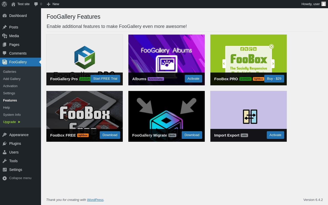Click the Posts pushpin icon
The height and width of the screenshot is (205, 328).
pos(5,27)
